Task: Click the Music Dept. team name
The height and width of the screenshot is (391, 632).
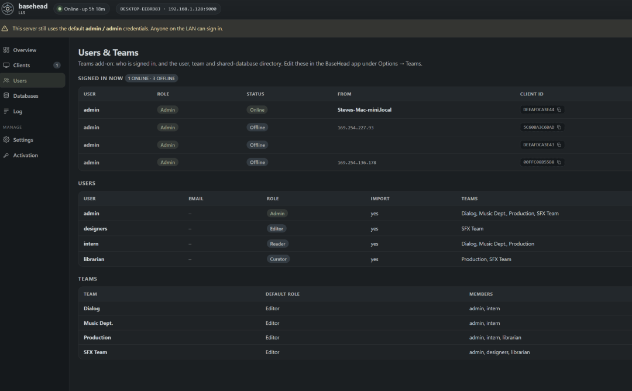Action: (98, 323)
